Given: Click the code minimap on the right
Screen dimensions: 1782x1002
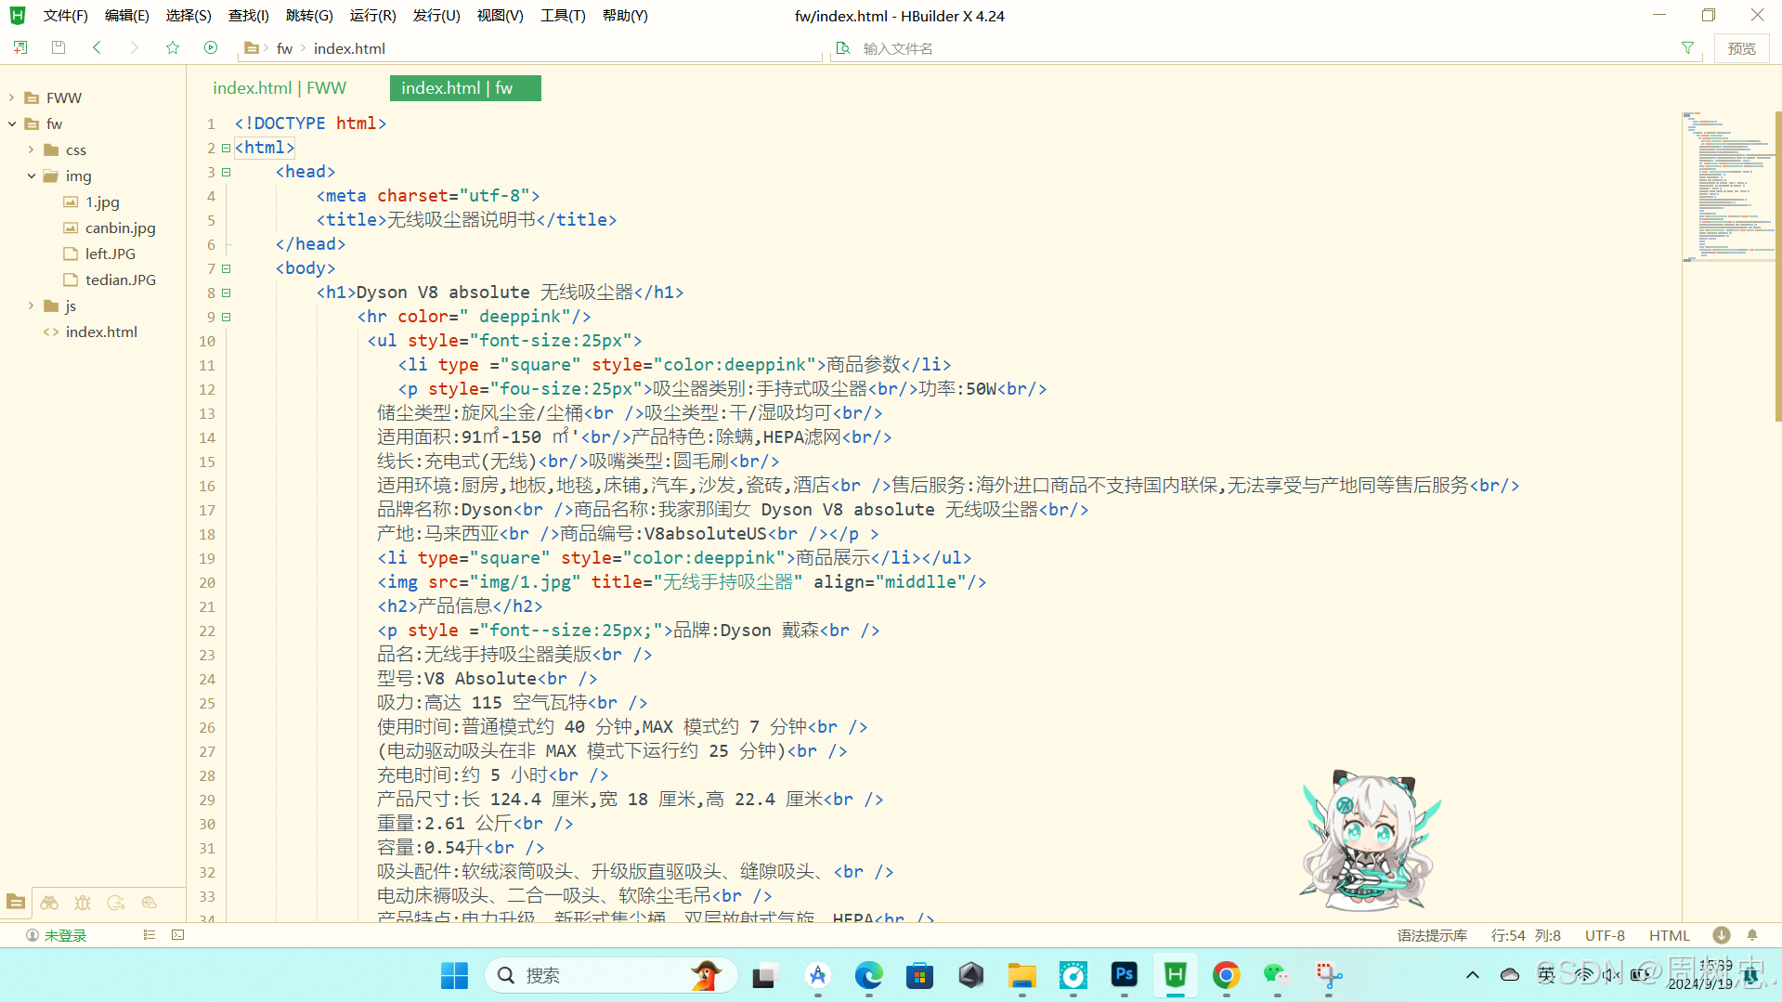Looking at the screenshot, I should coord(1727,187).
